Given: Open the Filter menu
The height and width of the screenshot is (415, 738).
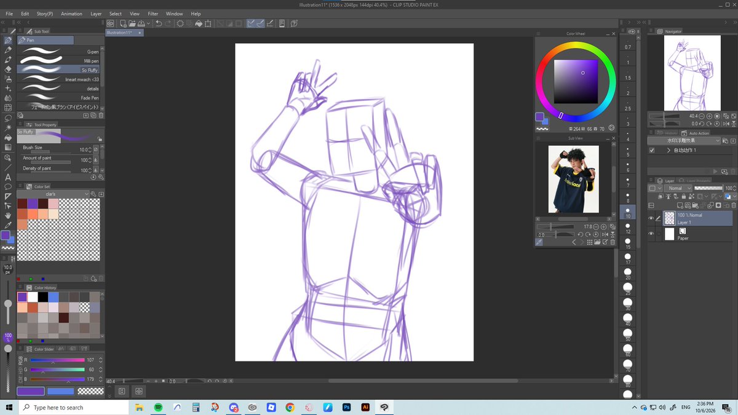Looking at the screenshot, I should [153, 14].
